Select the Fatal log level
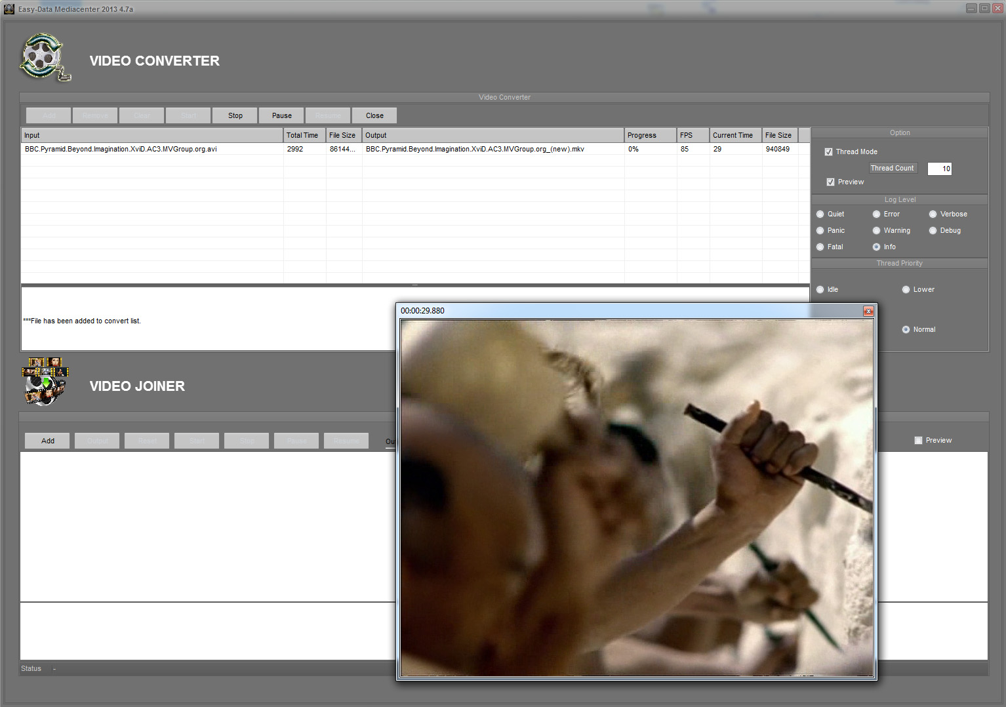Viewport: 1006px width, 707px height. click(820, 247)
